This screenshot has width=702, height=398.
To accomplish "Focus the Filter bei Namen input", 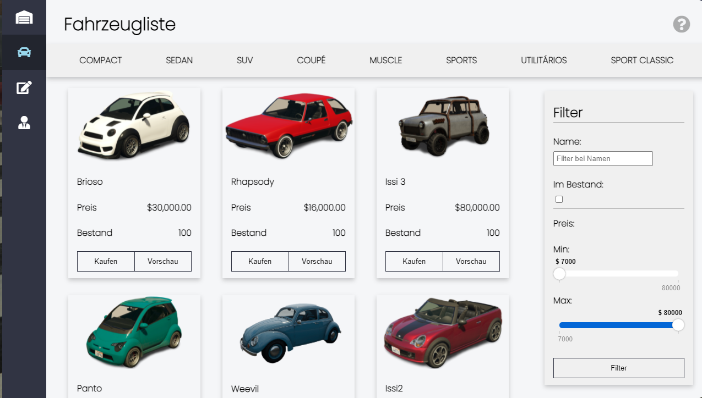I will [603, 159].
